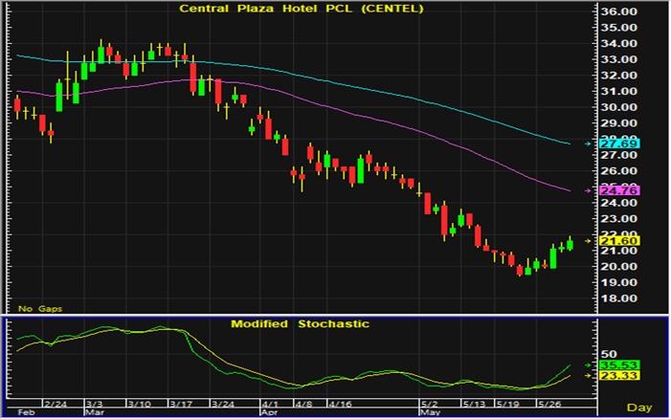Click the magenta arrow marker beside 24.76

pyautogui.click(x=587, y=191)
